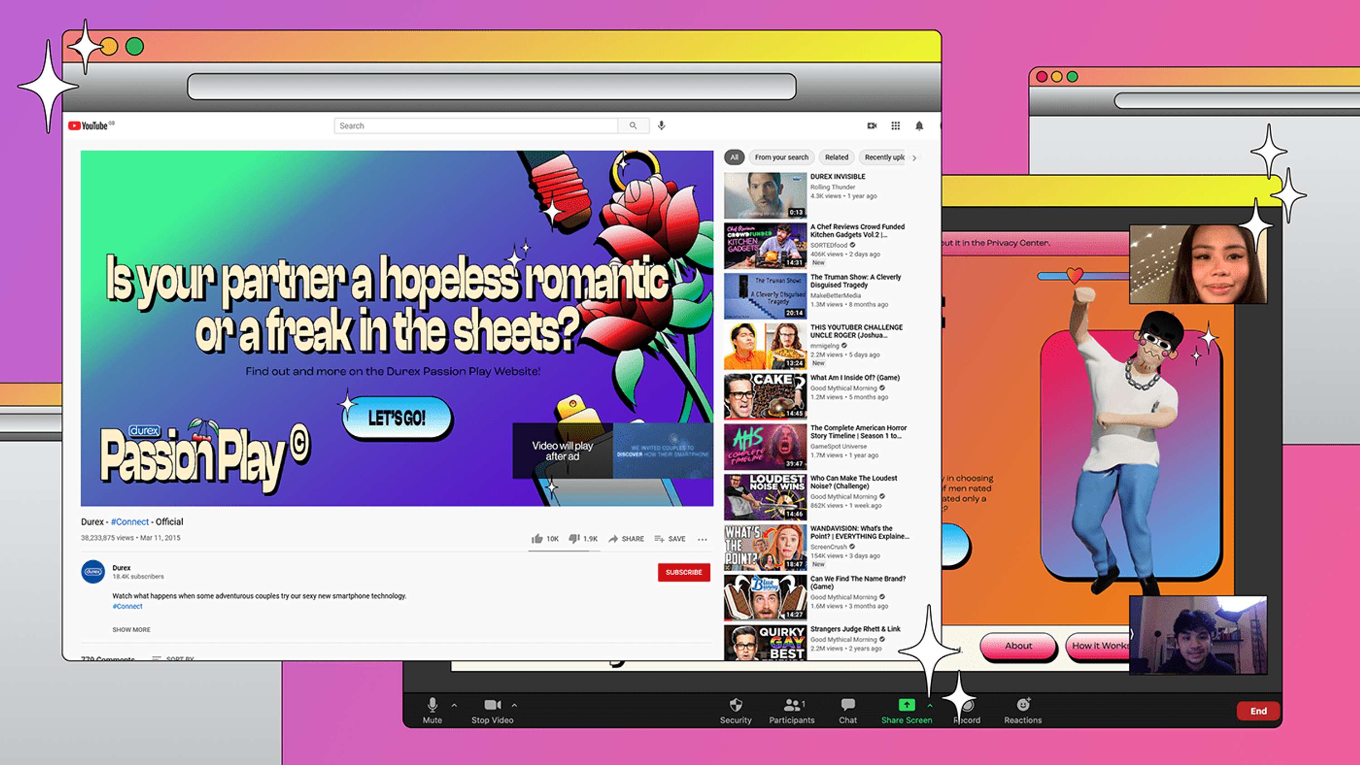
Task: Open the YouTube apps grid icon
Action: [x=895, y=125]
